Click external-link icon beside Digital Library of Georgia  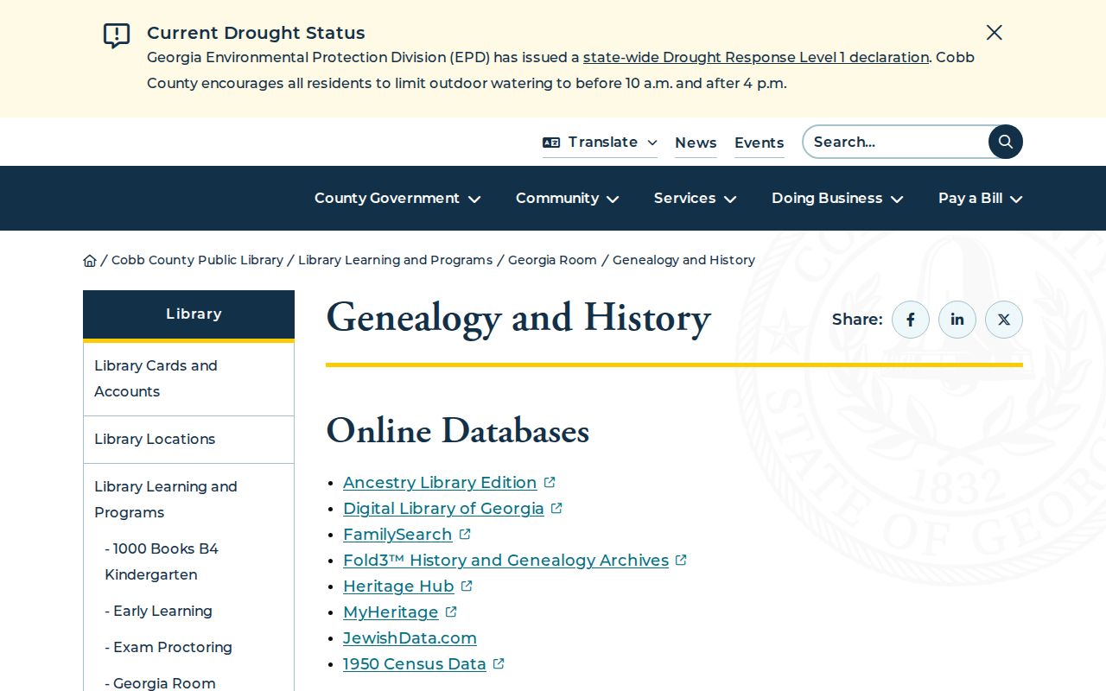(556, 508)
